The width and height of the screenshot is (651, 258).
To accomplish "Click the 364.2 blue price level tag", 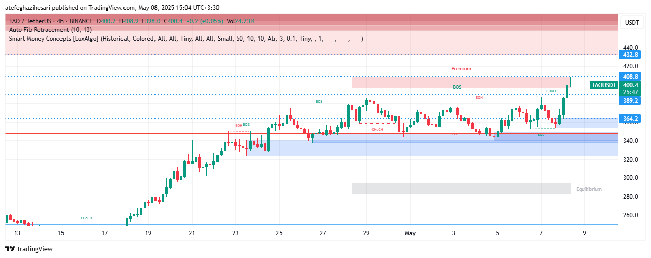I will [630, 119].
